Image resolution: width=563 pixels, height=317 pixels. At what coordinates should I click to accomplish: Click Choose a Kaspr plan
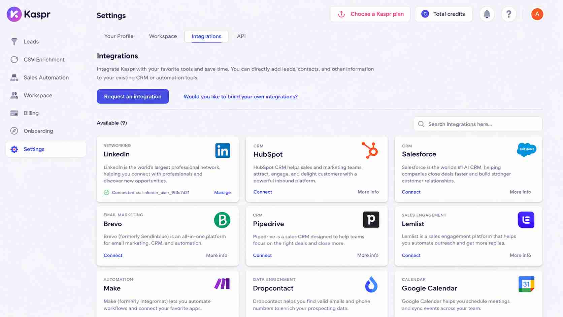(x=370, y=14)
